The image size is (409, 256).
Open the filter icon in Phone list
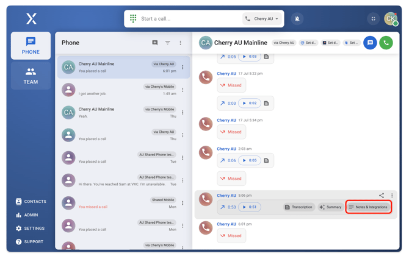pyautogui.click(x=168, y=43)
